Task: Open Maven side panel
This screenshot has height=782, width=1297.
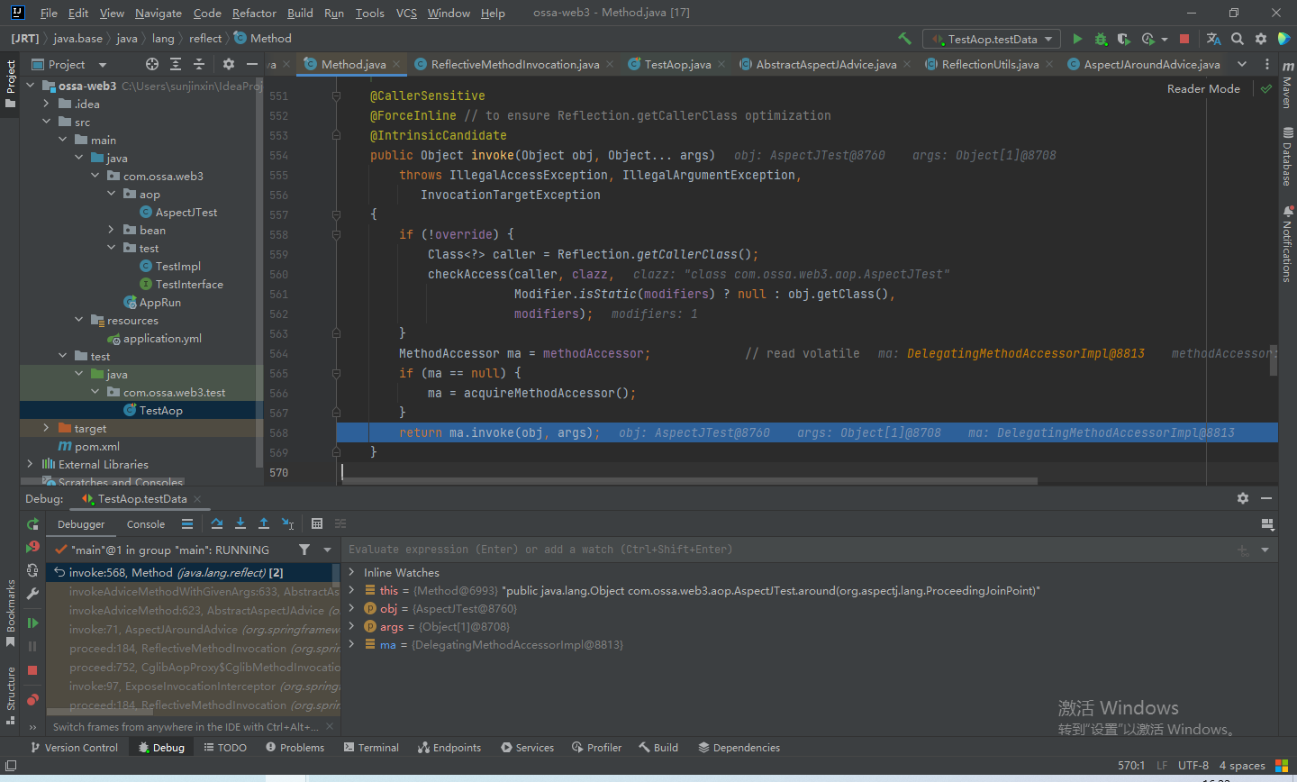Action: pyautogui.click(x=1287, y=86)
